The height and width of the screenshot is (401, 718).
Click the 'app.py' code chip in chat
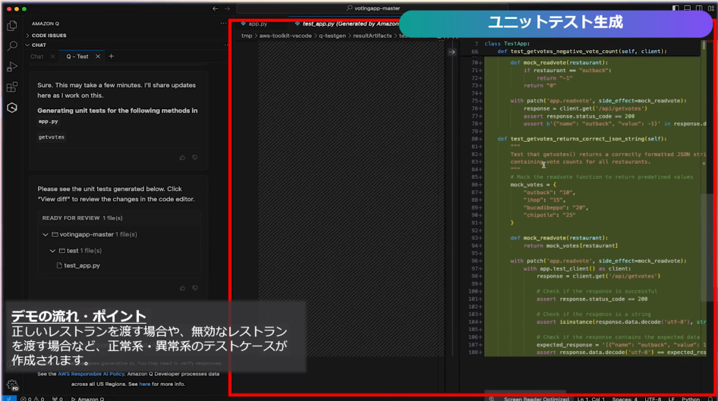click(x=48, y=121)
